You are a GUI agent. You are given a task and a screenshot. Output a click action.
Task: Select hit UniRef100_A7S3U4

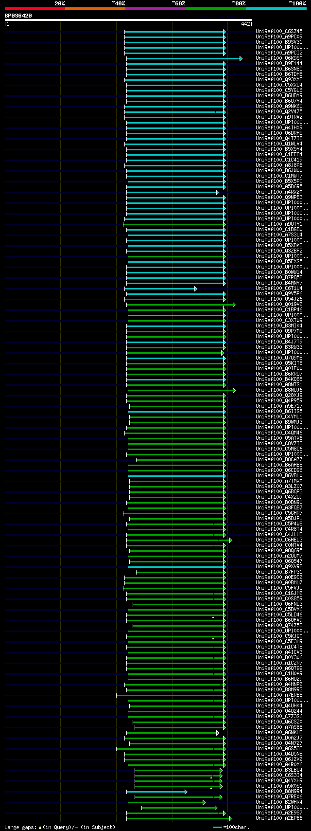[x=279, y=235]
